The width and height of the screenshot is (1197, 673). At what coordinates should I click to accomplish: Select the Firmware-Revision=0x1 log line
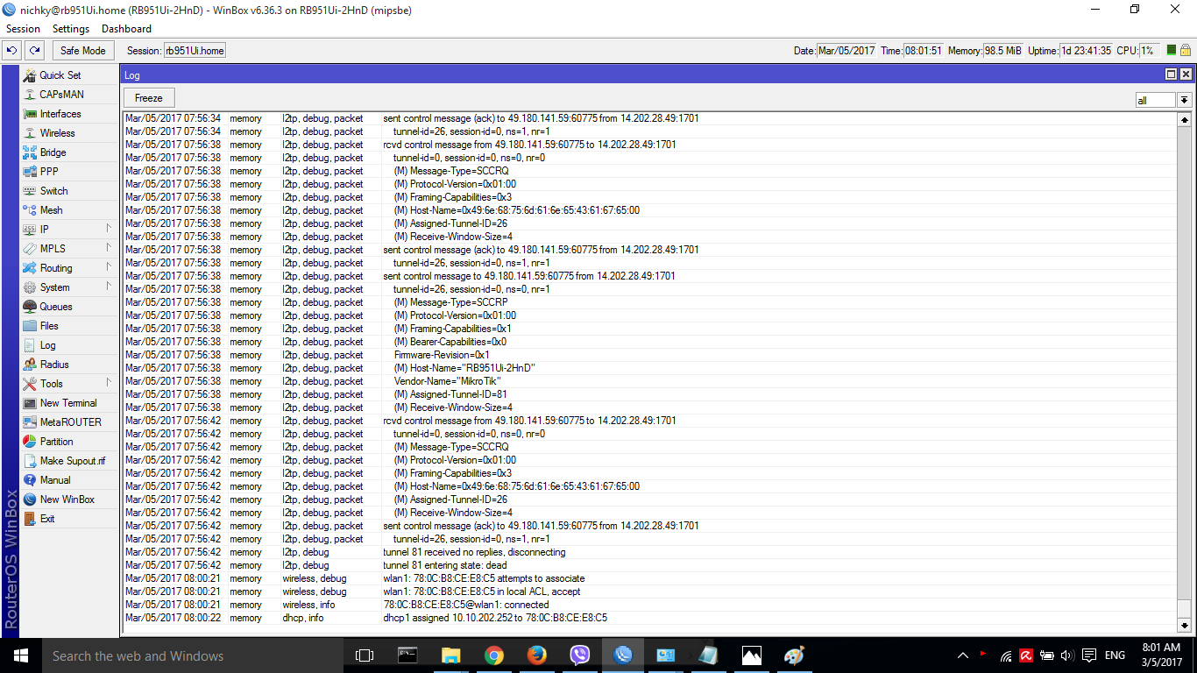649,355
